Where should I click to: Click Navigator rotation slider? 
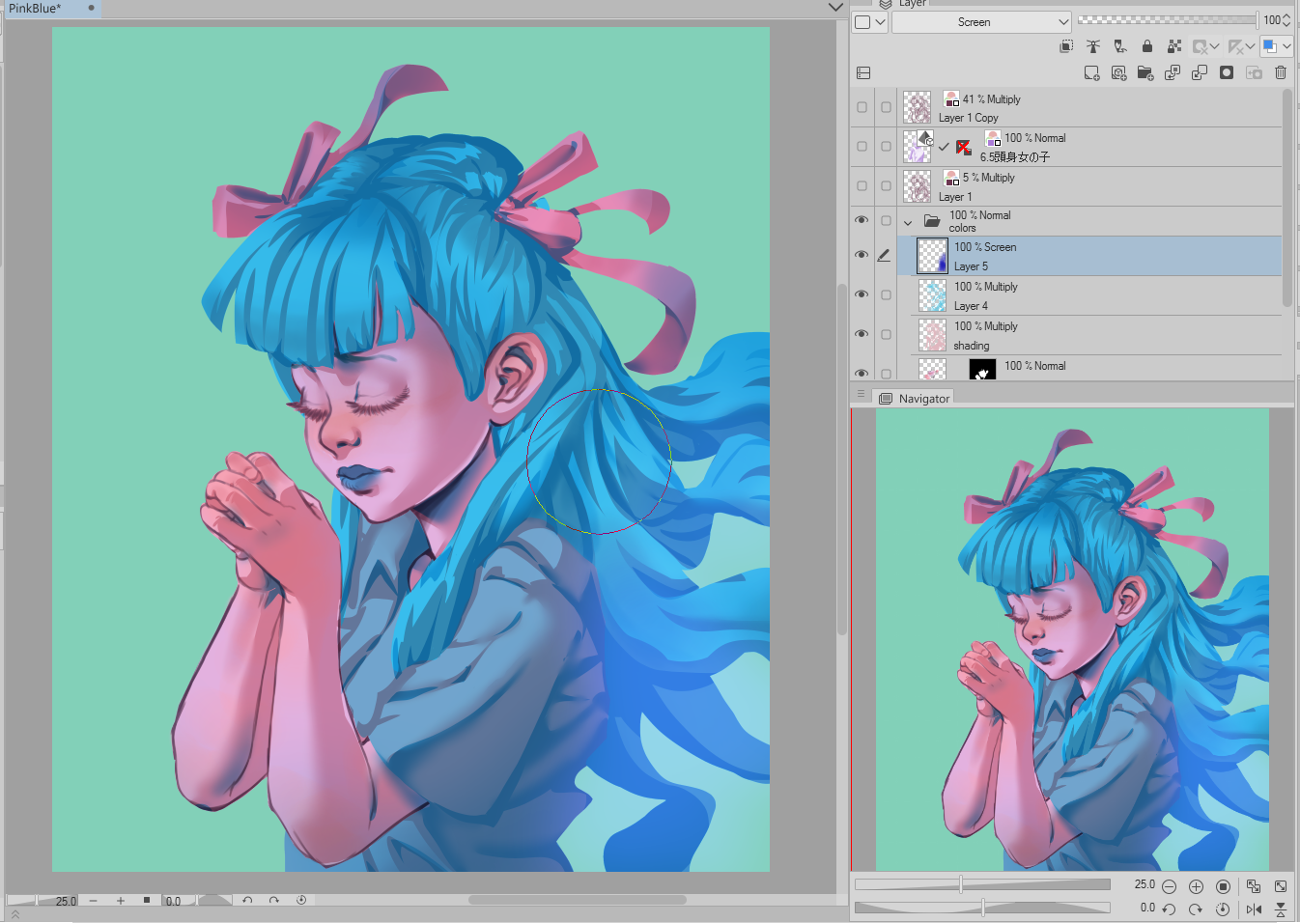pyautogui.click(x=982, y=908)
